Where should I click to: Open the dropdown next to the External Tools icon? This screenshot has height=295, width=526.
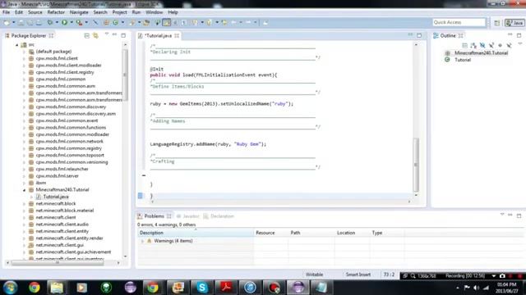pos(86,22)
